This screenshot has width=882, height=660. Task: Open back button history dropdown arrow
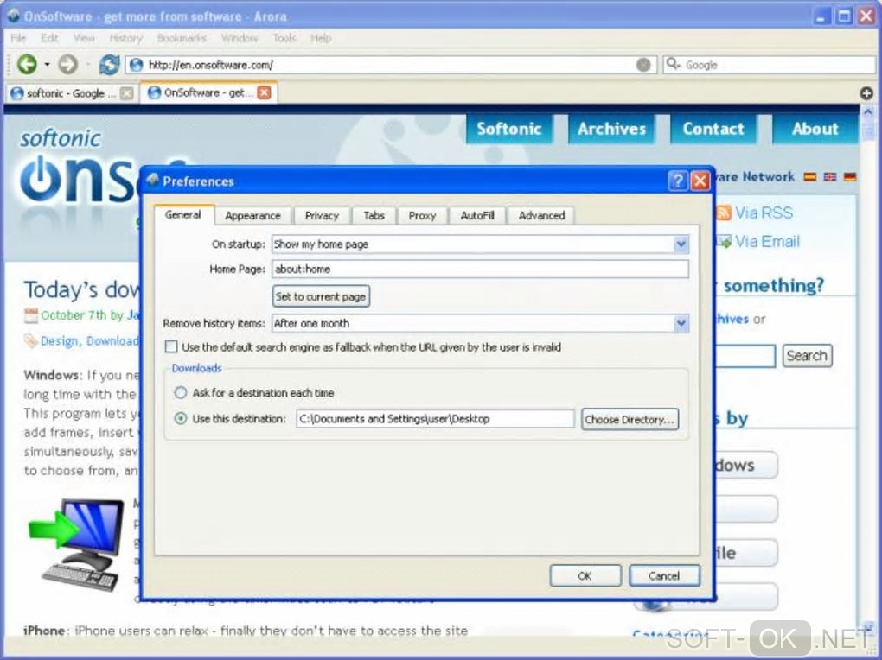47,64
